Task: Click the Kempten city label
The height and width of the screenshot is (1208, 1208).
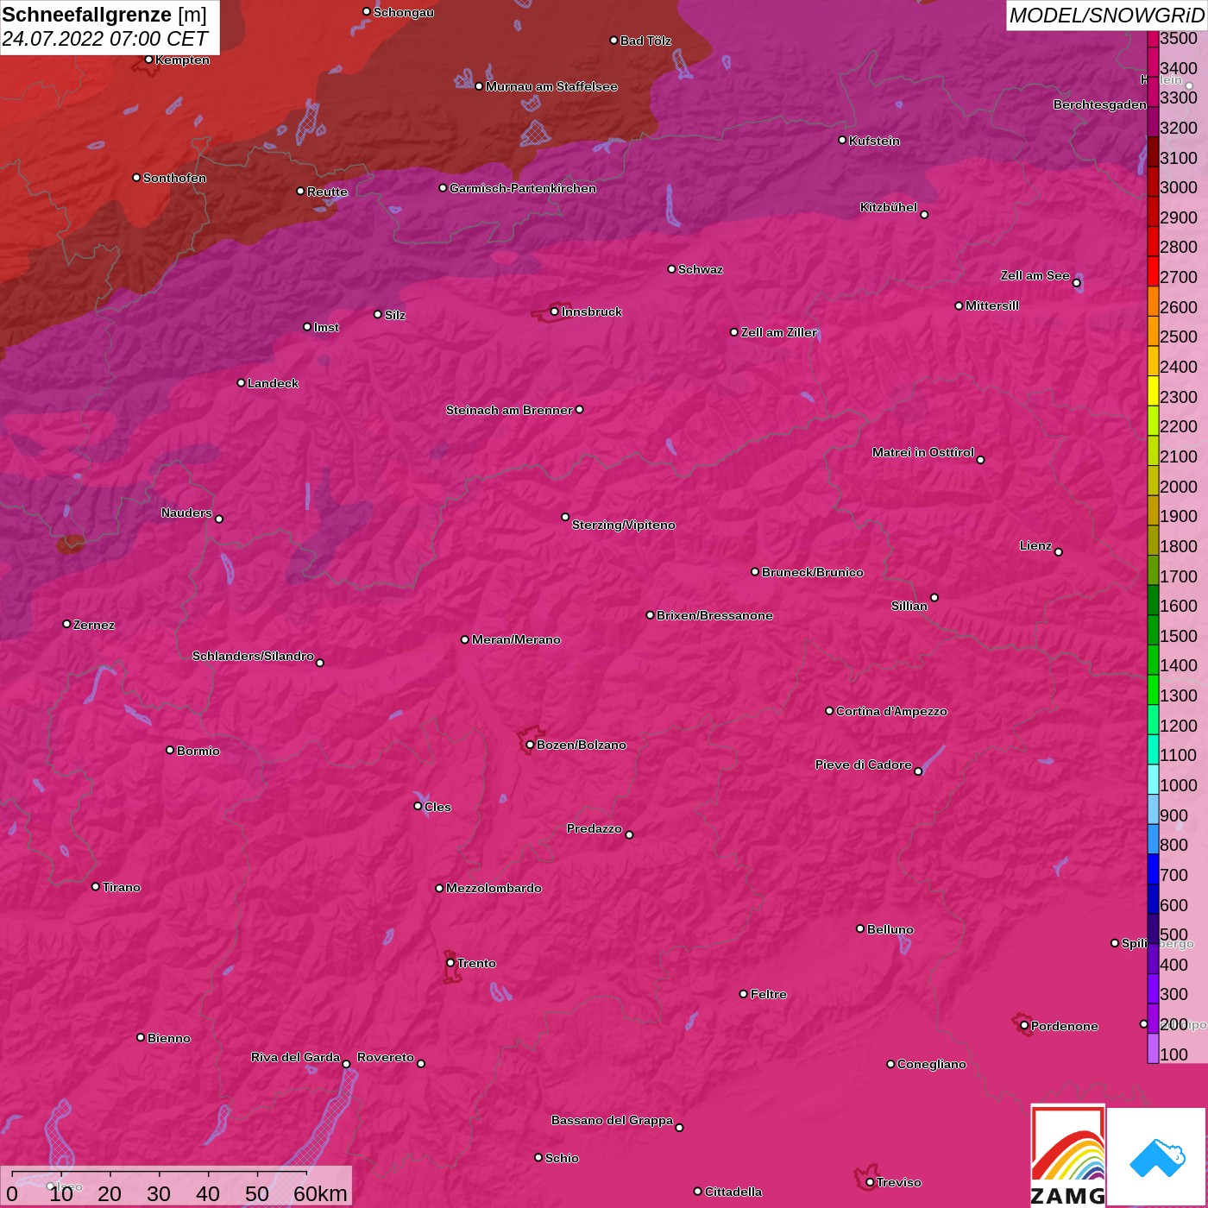Action: point(182,60)
